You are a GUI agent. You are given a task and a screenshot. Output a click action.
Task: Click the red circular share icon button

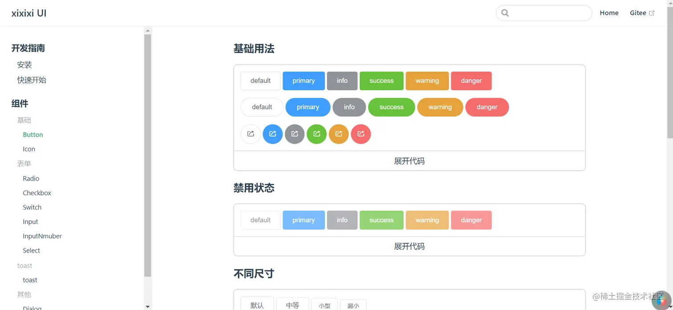point(361,134)
